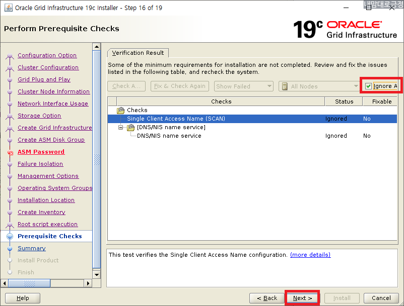Go to Create Inventory step
Image resolution: width=404 pixels, height=306 pixels.
tap(41, 212)
